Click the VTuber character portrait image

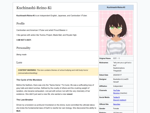pos(116,33)
